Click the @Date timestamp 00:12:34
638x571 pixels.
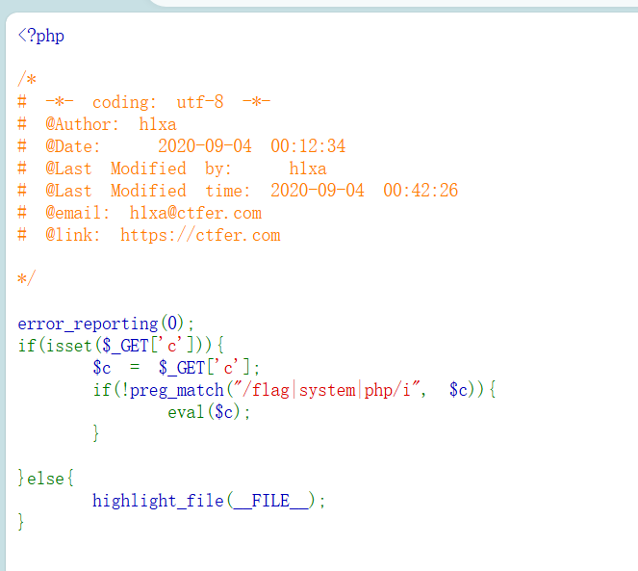tap(307, 146)
